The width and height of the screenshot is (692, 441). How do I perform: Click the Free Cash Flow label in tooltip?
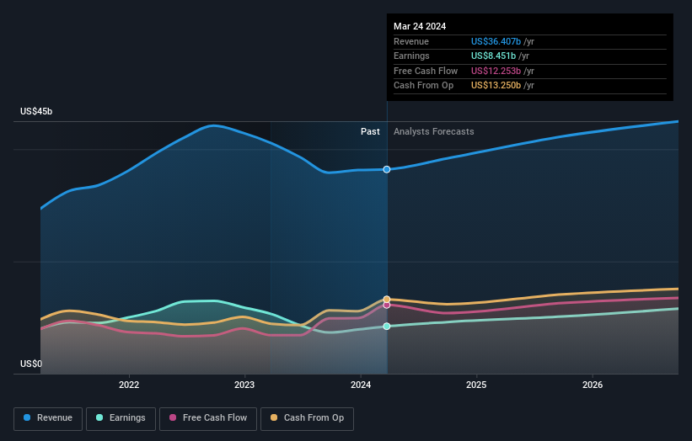[426, 71]
